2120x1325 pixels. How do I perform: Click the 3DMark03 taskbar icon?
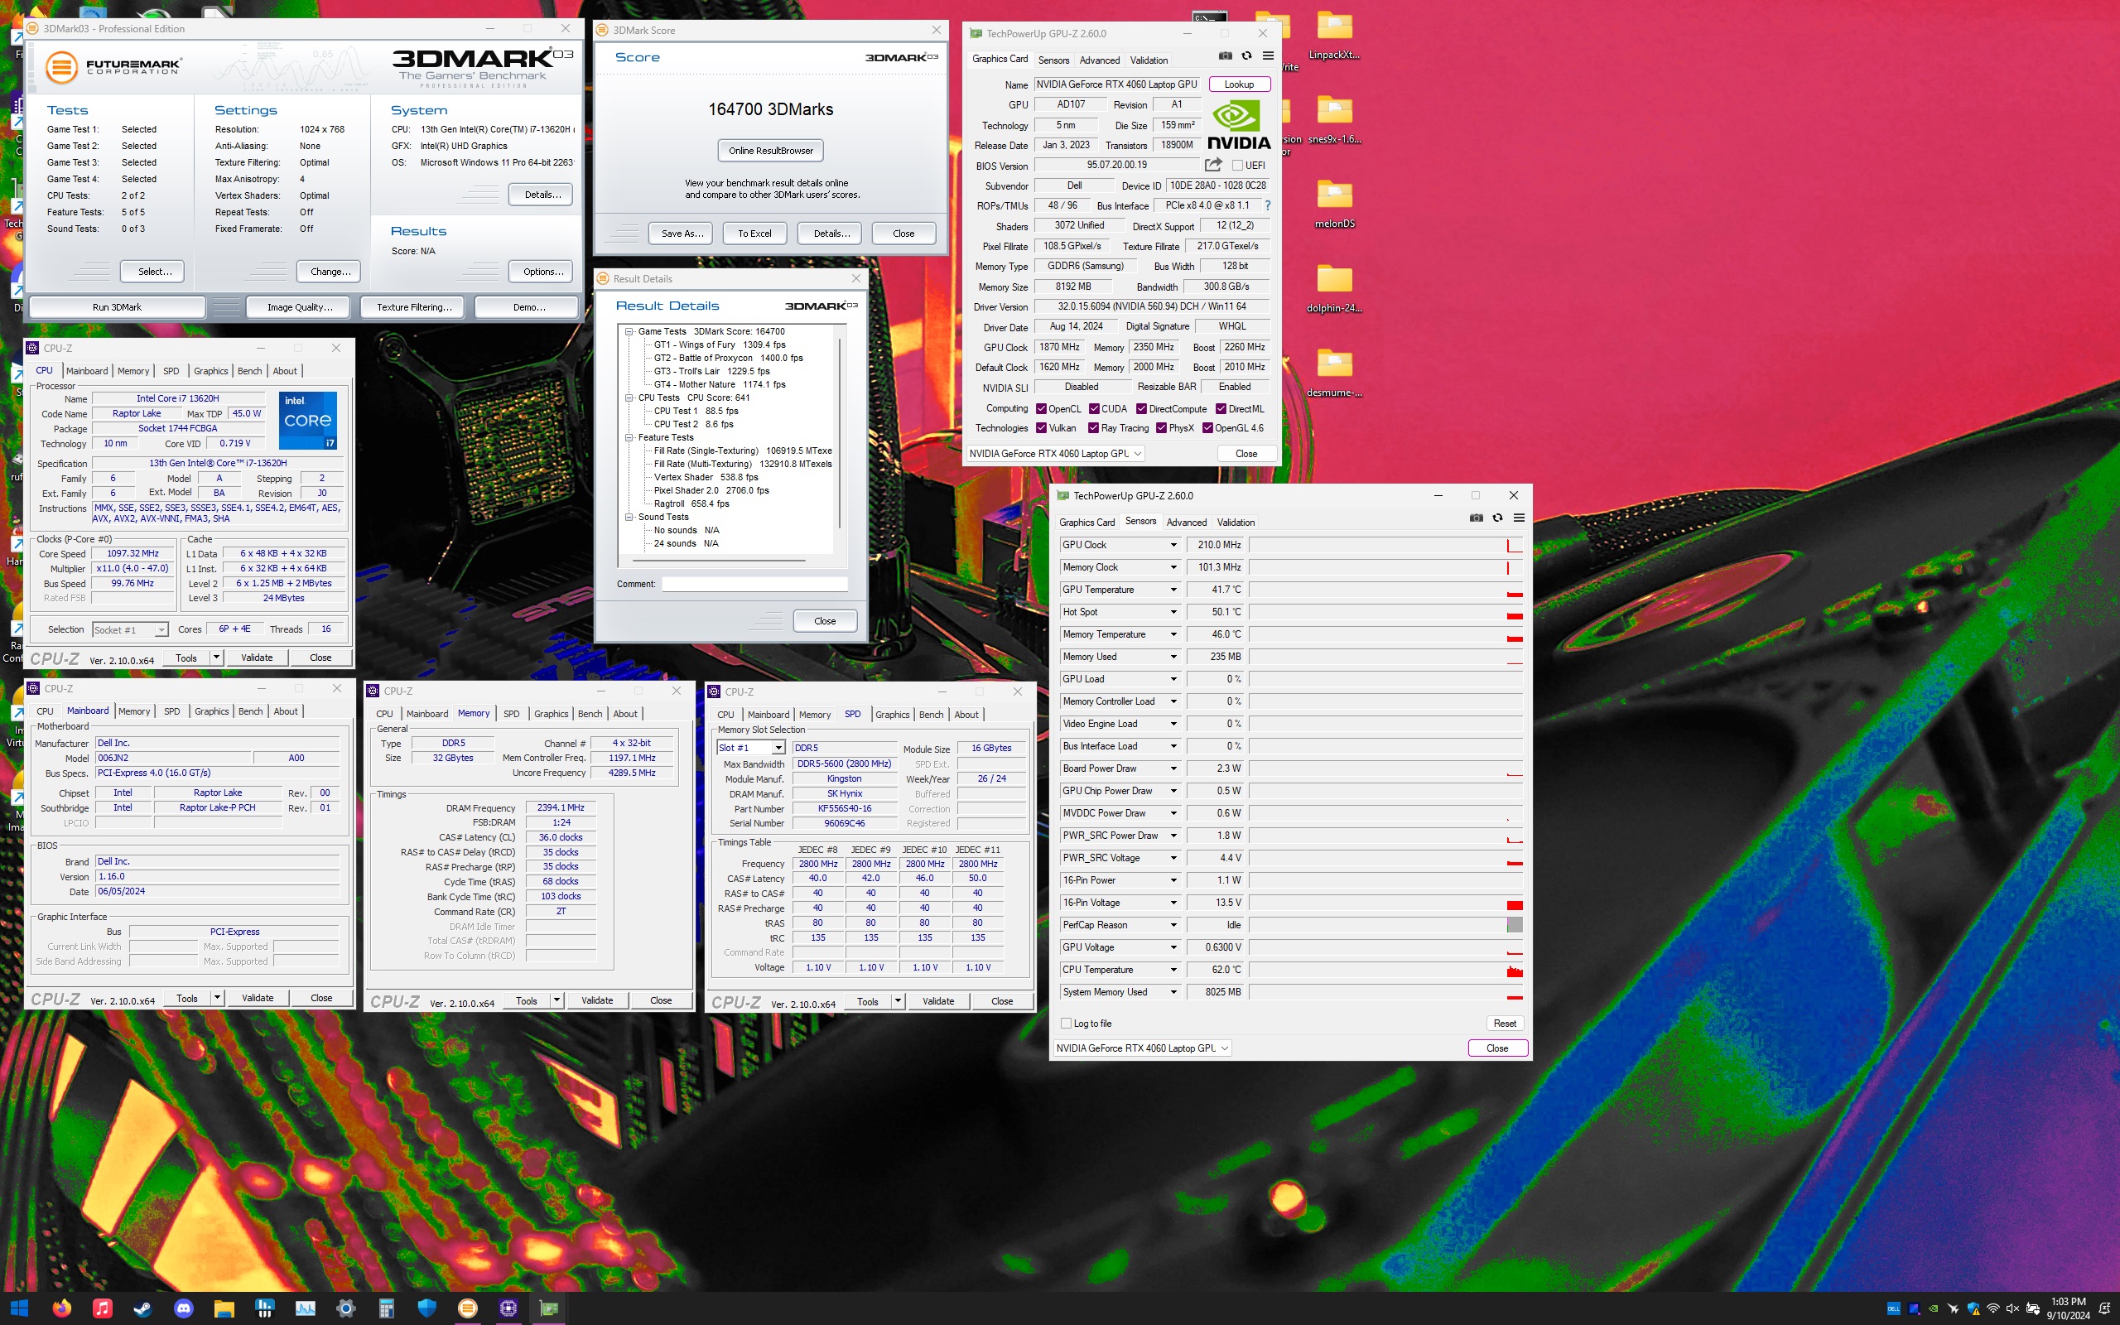pyautogui.click(x=468, y=1308)
